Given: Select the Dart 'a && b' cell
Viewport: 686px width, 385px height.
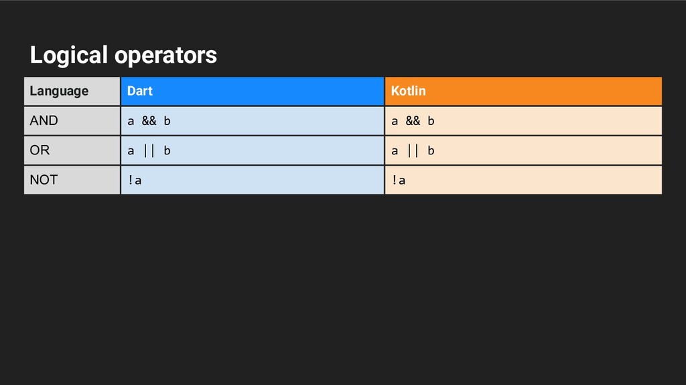Looking at the screenshot, I should click(x=253, y=121).
